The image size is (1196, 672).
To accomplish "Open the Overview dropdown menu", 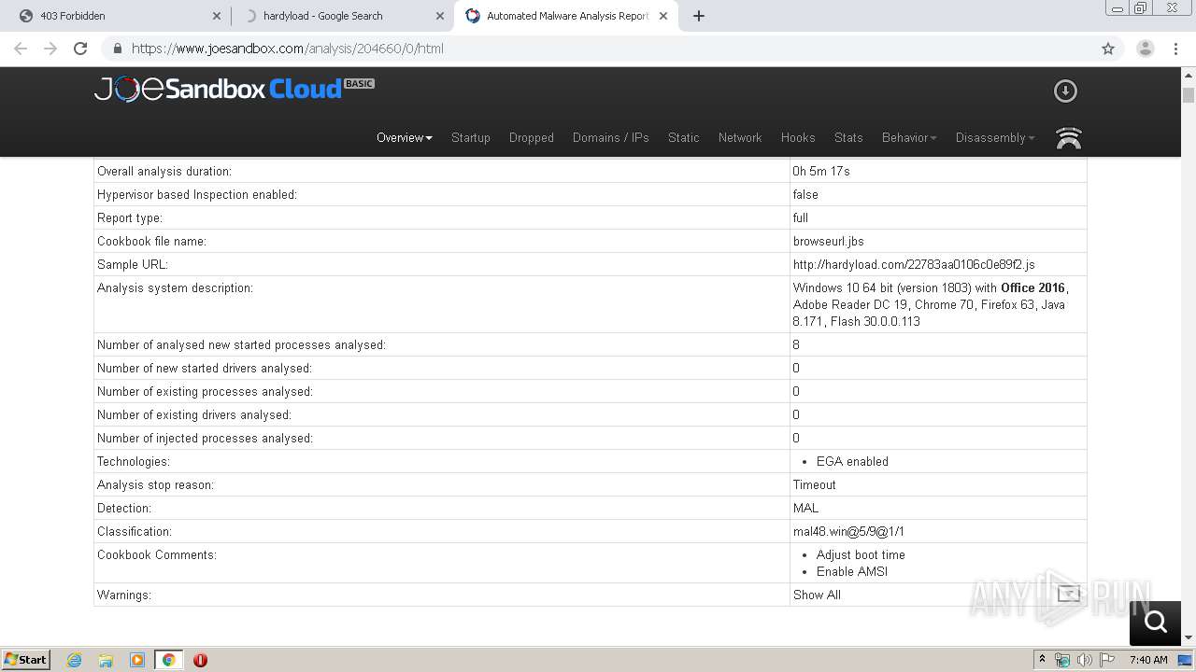I will 405,137.
